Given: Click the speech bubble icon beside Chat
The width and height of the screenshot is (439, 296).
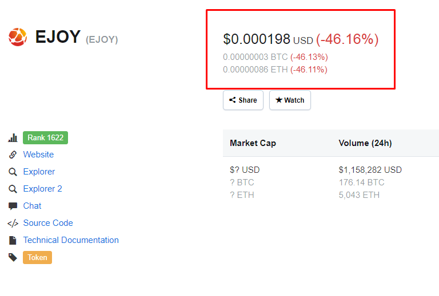Looking at the screenshot, I should (13, 206).
